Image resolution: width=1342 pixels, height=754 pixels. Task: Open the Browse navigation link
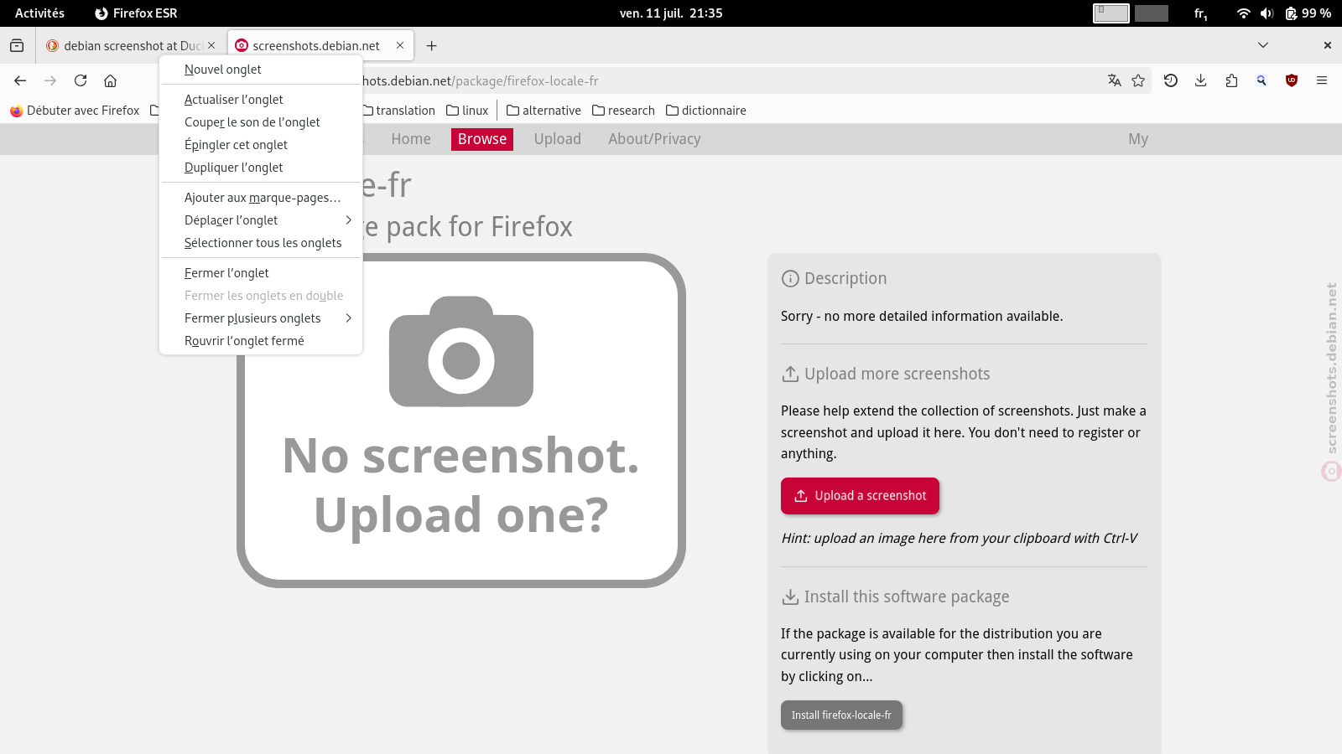click(482, 139)
